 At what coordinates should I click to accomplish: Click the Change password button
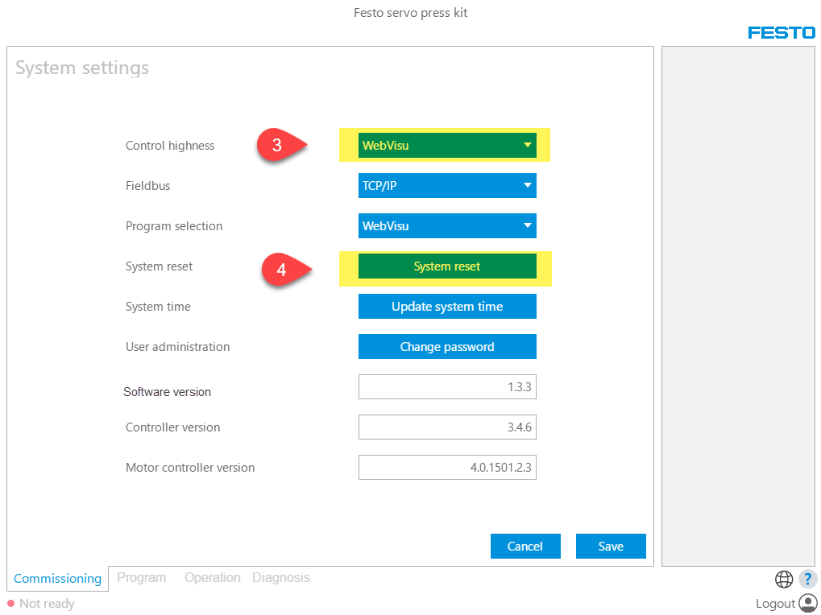tap(447, 347)
